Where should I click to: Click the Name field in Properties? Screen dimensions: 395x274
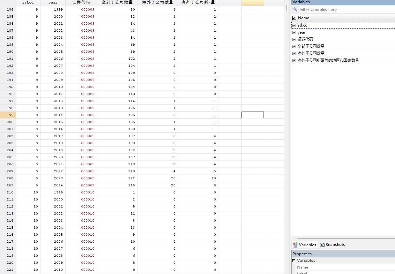click(x=346, y=267)
